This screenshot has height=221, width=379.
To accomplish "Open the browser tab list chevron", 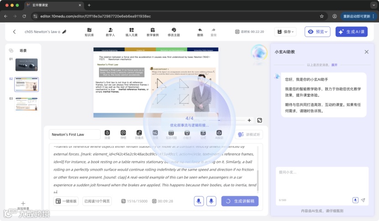I will [373, 5].
